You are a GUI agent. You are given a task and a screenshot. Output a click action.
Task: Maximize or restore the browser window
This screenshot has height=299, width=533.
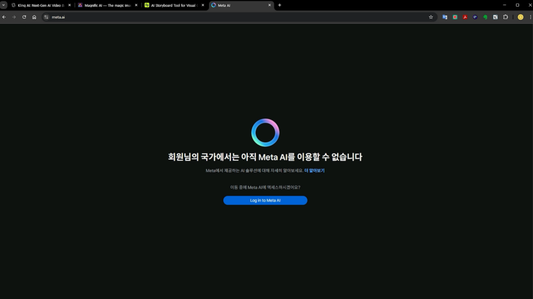517,5
